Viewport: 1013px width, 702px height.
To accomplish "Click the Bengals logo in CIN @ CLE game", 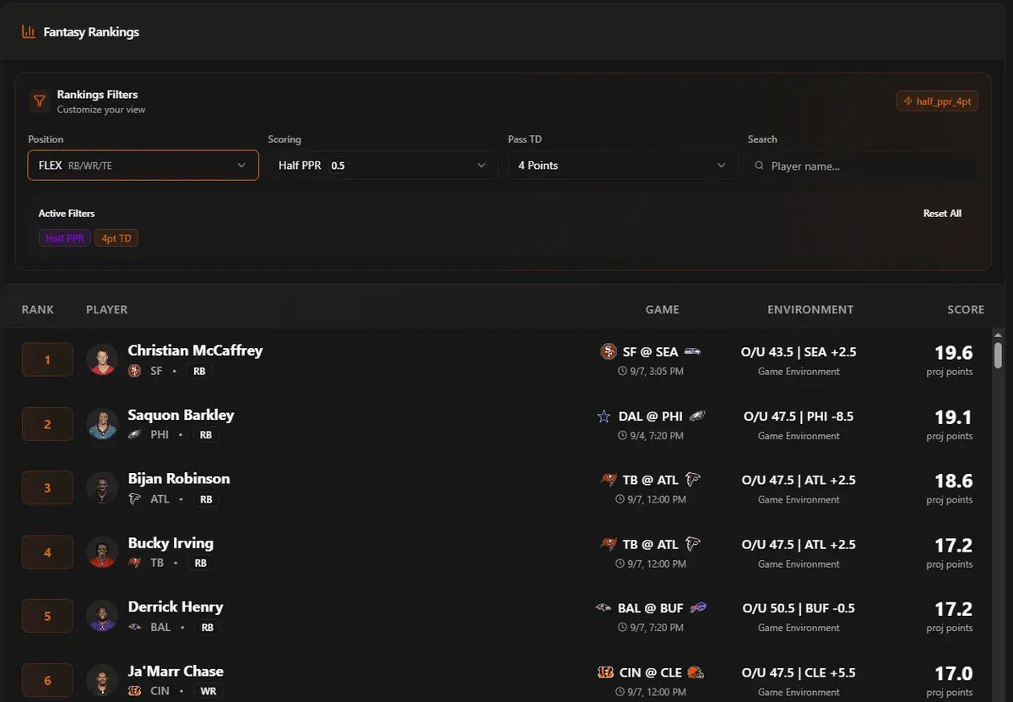I will tap(605, 673).
